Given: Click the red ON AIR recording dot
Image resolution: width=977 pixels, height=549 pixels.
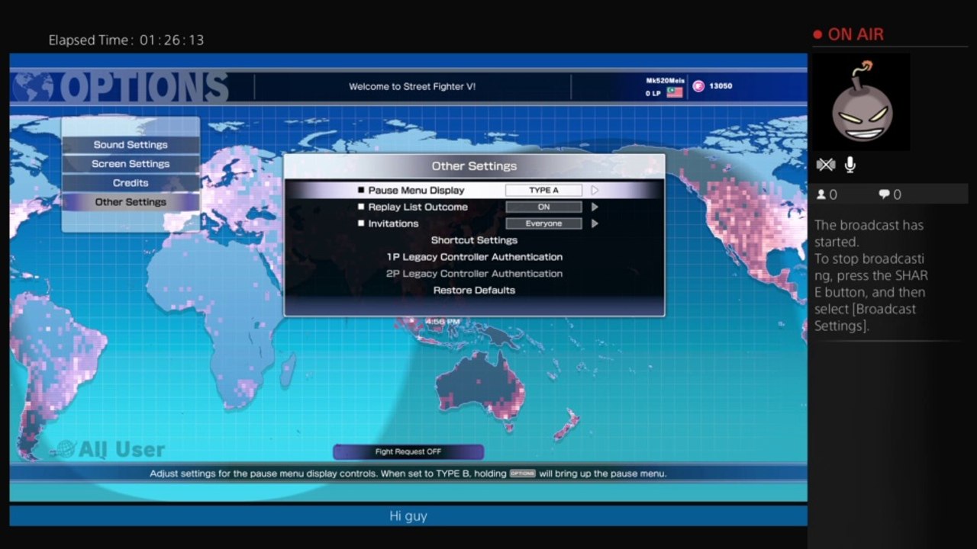Looking at the screenshot, I should pyautogui.click(x=817, y=34).
